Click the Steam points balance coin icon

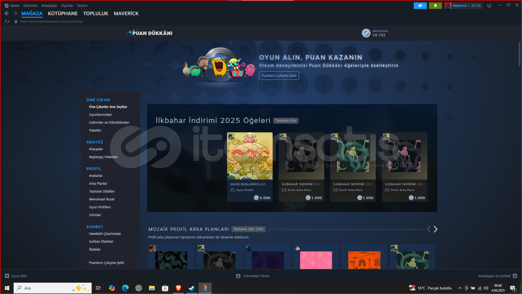pos(366,33)
